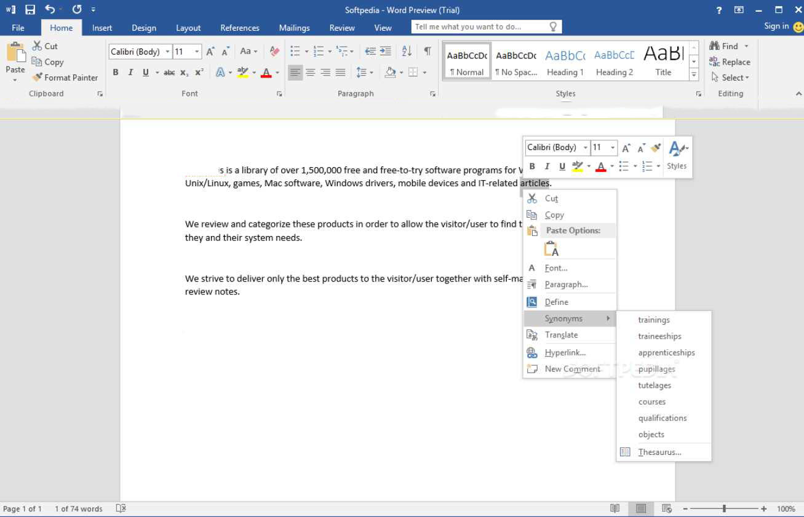This screenshot has height=517, width=804.
Task: Center align the paragraph
Action: (311, 73)
